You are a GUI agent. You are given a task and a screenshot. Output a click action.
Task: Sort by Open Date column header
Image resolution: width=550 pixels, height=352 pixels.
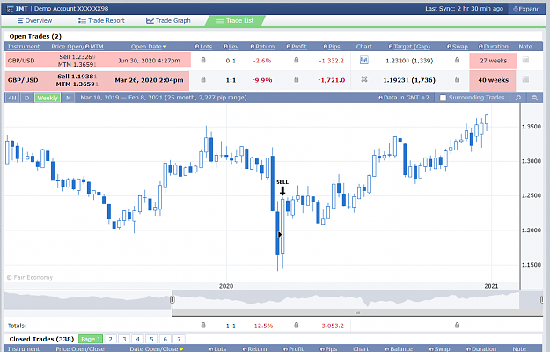point(149,47)
